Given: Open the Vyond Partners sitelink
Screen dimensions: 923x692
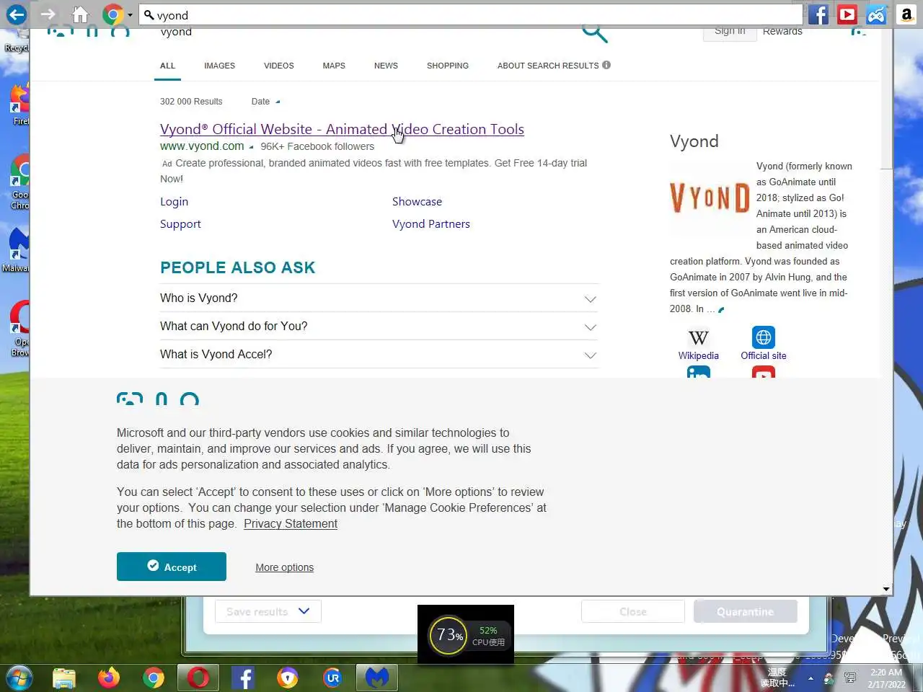Looking at the screenshot, I should [x=430, y=224].
